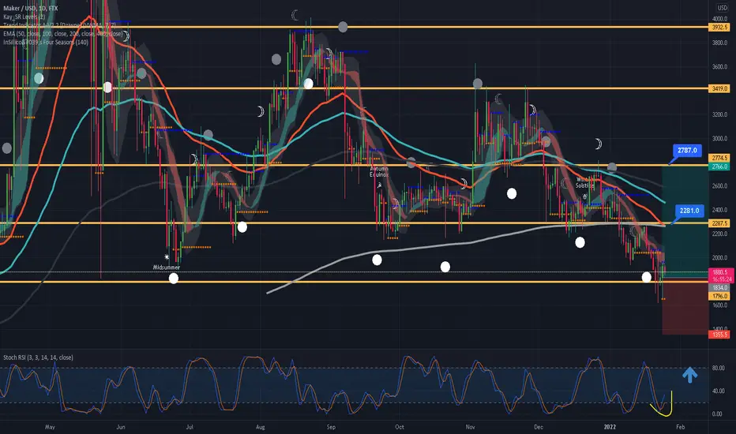Click the 3000.0 tick on price scale

(719, 138)
